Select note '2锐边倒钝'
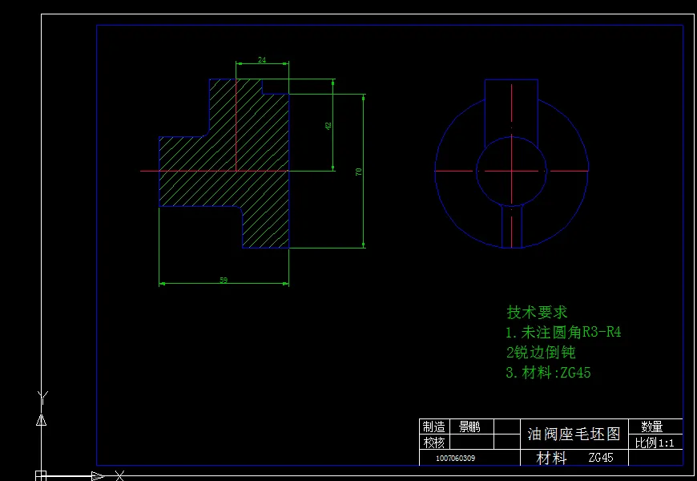Viewport: 697px width, 481px height. pyautogui.click(x=541, y=353)
